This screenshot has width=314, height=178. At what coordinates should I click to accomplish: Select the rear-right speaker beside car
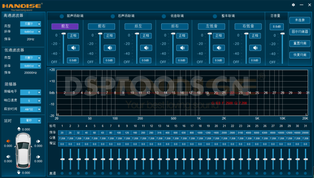coord(38,158)
